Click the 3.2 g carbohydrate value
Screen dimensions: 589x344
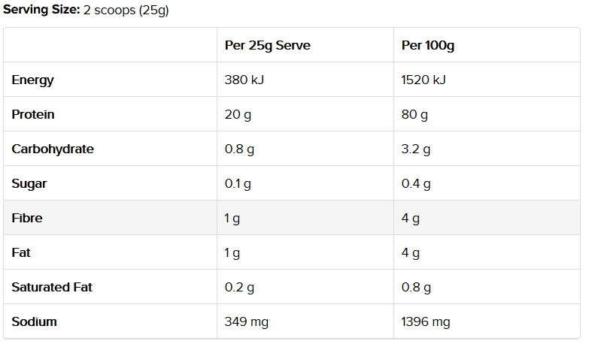pyautogui.click(x=415, y=149)
